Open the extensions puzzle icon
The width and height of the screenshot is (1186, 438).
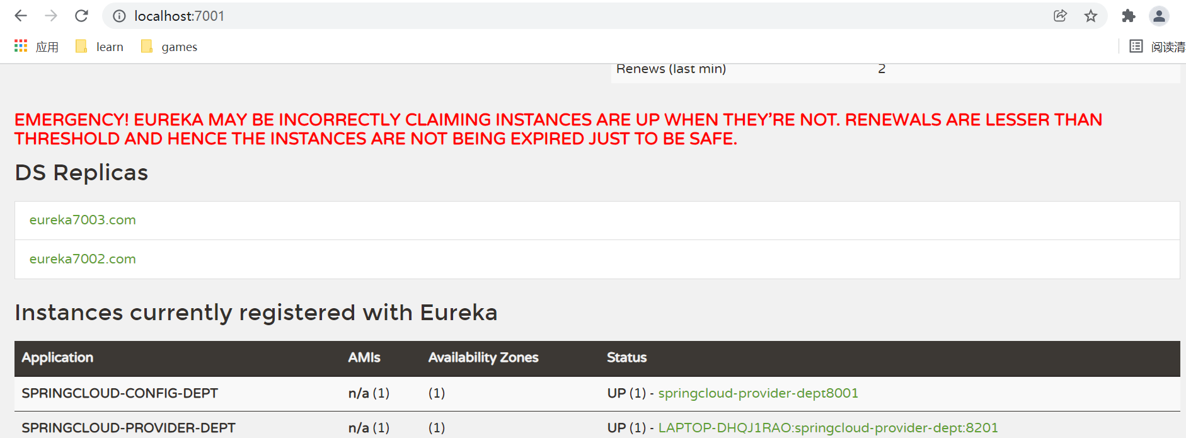[x=1129, y=16]
